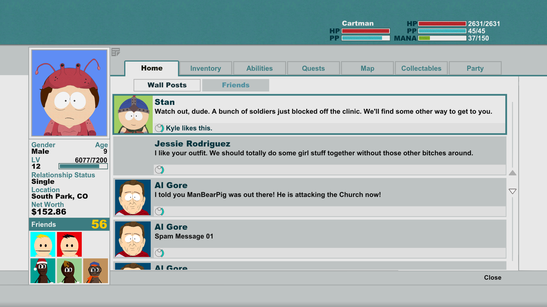547x307 pixels.
Task: Click the 'Kyle likes this.' text
Action: (189, 128)
